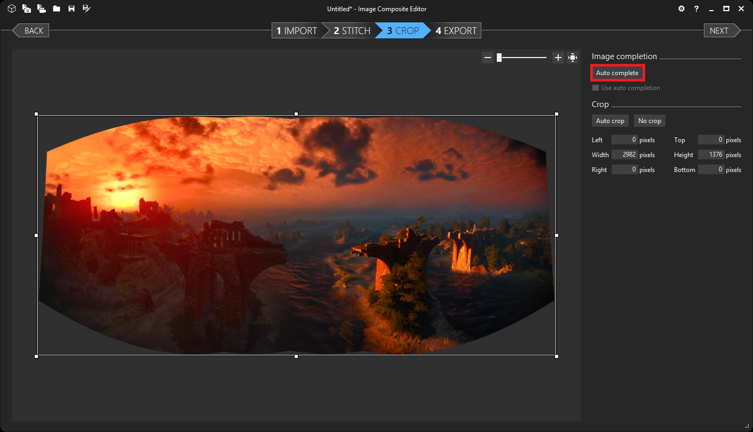Click the "Width" label
753x432 pixels.
(600, 155)
